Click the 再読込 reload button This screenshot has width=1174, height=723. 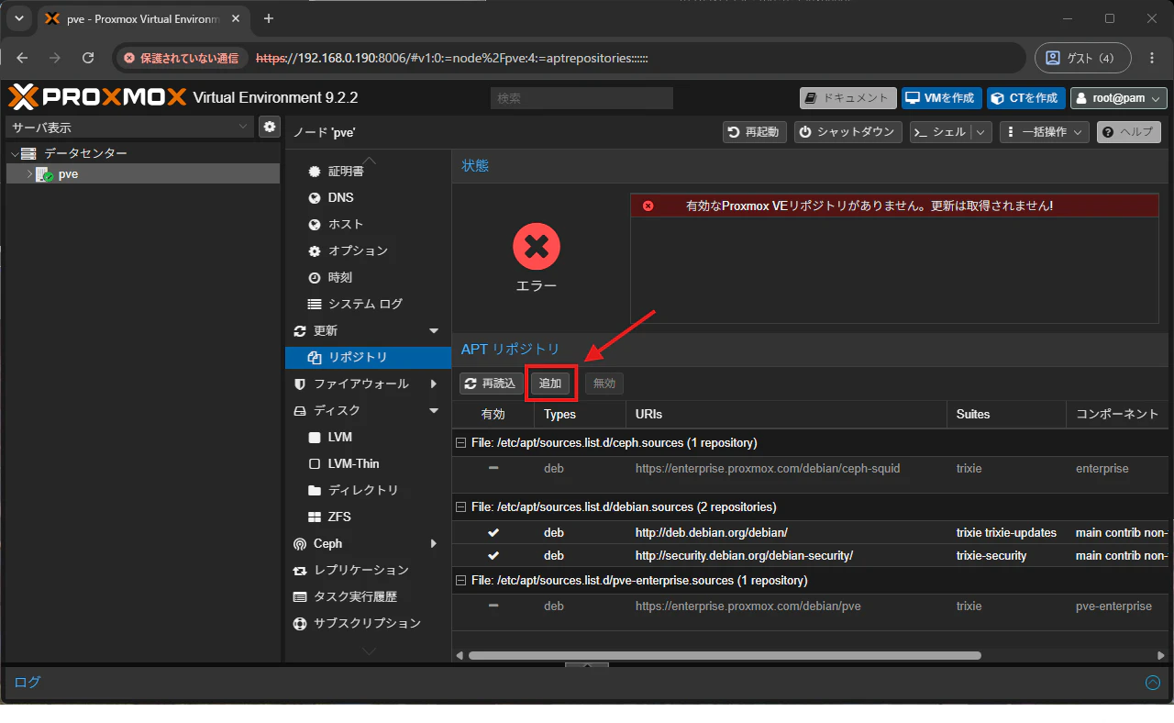click(491, 384)
